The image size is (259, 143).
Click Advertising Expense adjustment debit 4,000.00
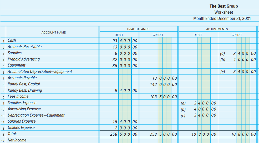click(205, 109)
